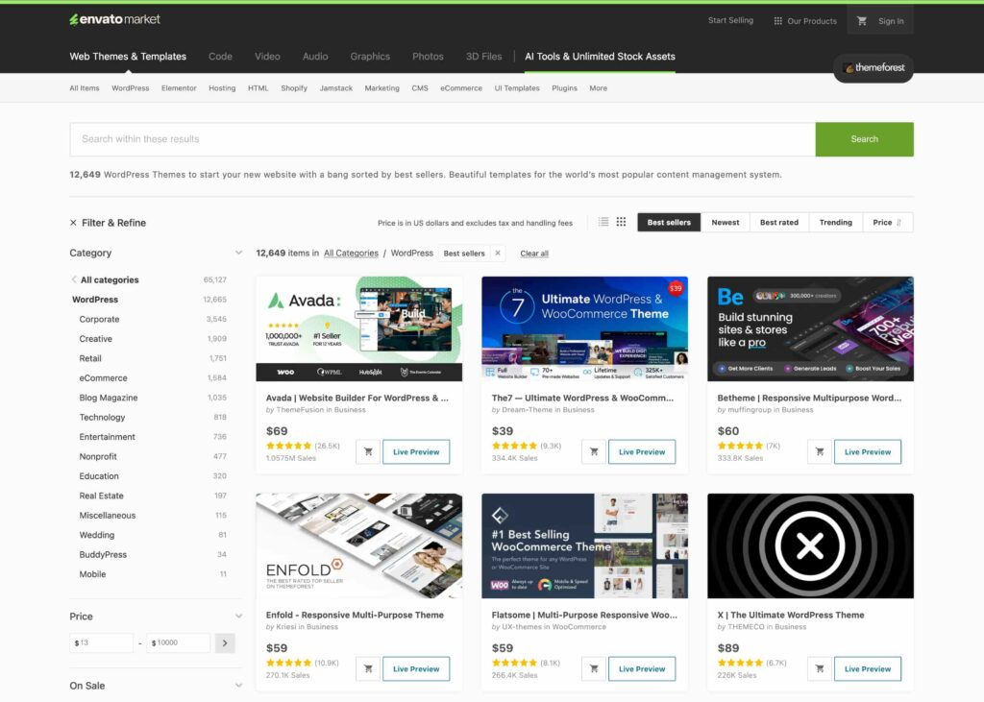Close the Filter & Refine panel
The image size is (984, 702).
(x=74, y=223)
